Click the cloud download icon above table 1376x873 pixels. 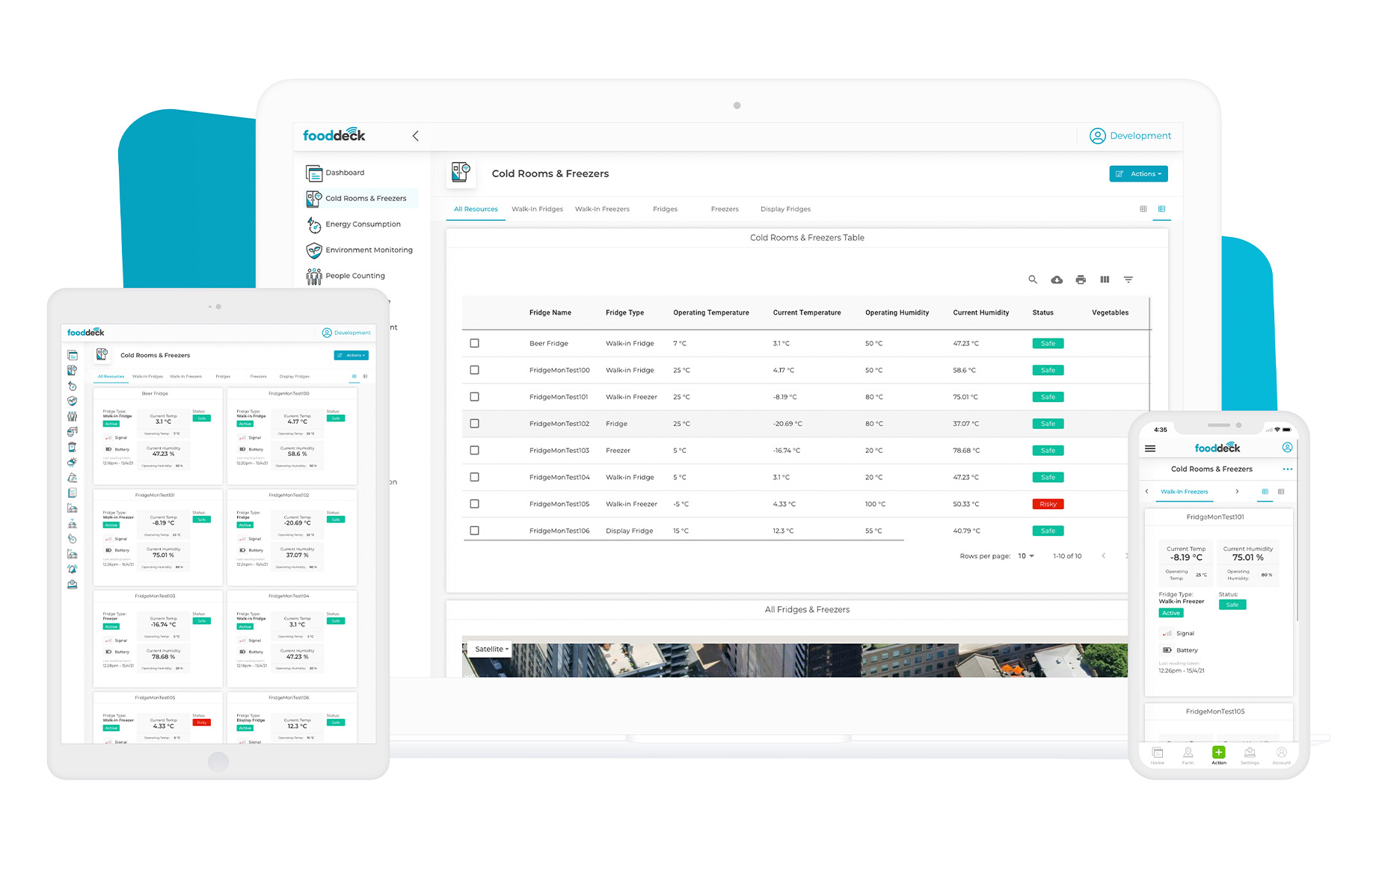click(1057, 280)
